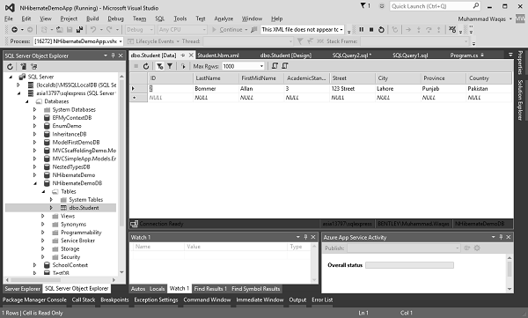Open the SQL menu

(159, 18)
